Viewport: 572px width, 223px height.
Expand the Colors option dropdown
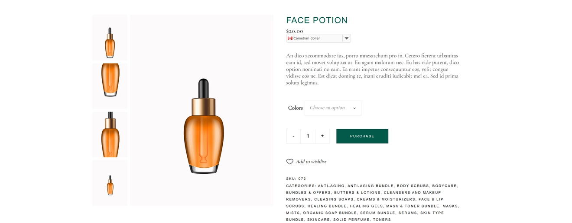(333, 108)
